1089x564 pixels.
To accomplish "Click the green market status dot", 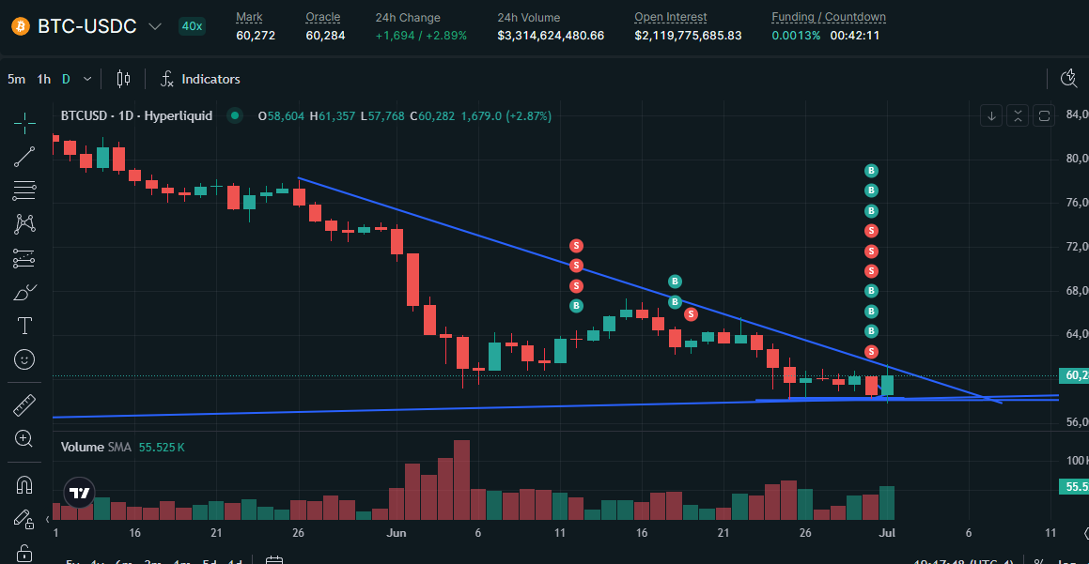I will pyautogui.click(x=235, y=115).
